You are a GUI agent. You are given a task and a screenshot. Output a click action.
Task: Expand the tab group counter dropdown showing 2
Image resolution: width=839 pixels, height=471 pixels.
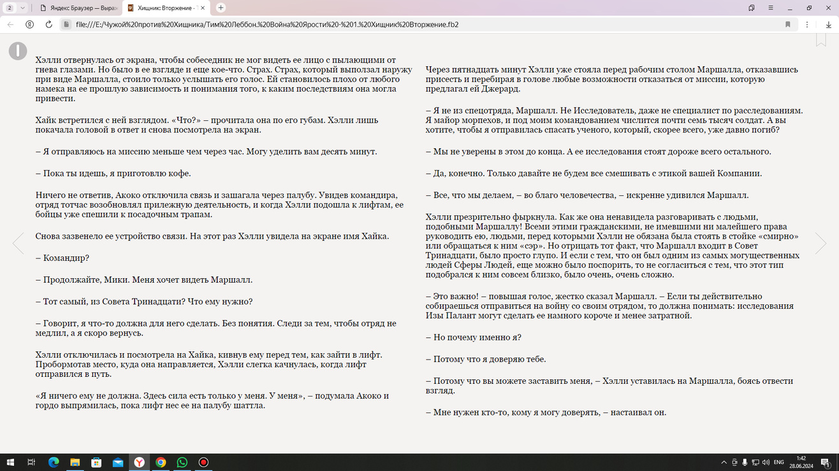(x=15, y=8)
